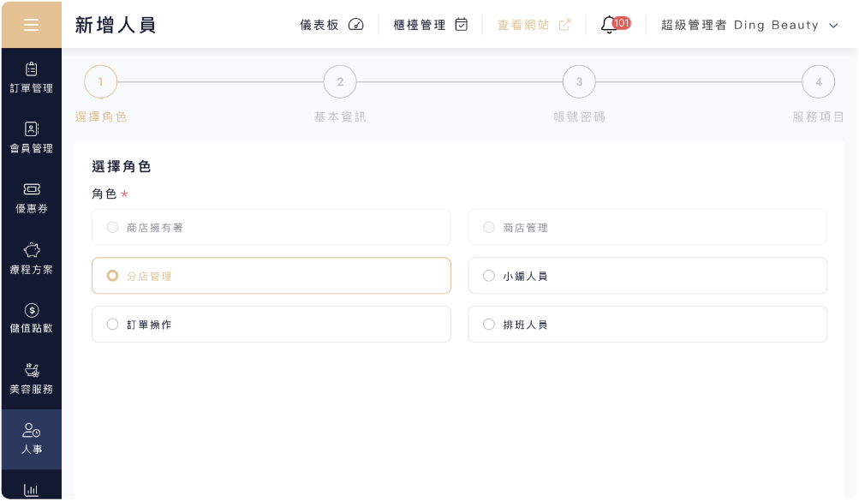
Task: Click the 會員管理 sidebar label
Action: [31, 148]
